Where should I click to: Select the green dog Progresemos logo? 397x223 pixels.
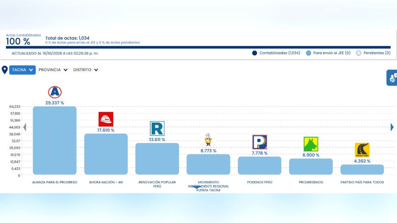pyautogui.click(x=311, y=144)
